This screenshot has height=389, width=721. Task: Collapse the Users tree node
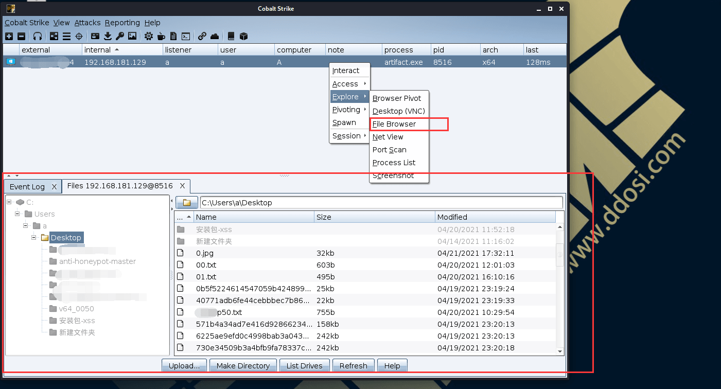18,214
